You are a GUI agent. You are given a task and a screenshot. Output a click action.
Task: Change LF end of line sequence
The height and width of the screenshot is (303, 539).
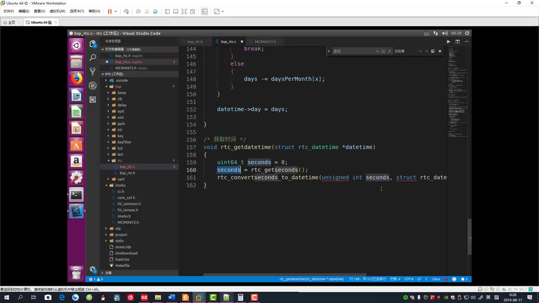[419, 279]
